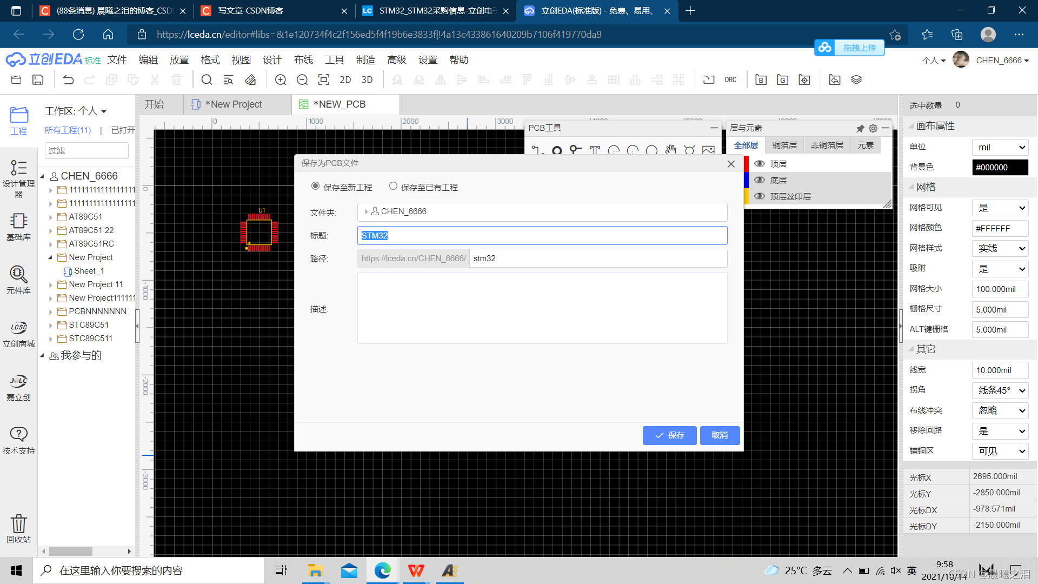
Task: Click the 背景色 #000000 color swatch
Action: pyautogui.click(x=1000, y=168)
